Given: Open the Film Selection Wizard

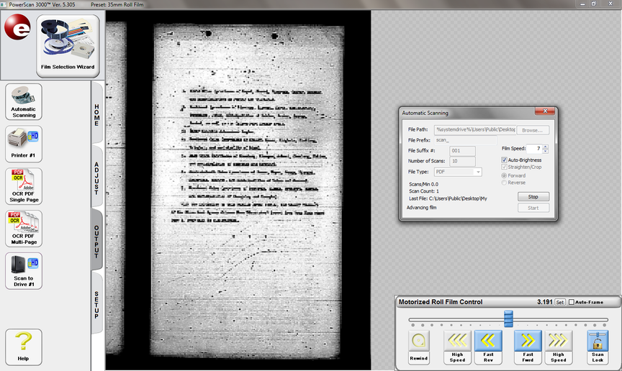Looking at the screenshot, I should pyautogui.click(x=68, y=47).
